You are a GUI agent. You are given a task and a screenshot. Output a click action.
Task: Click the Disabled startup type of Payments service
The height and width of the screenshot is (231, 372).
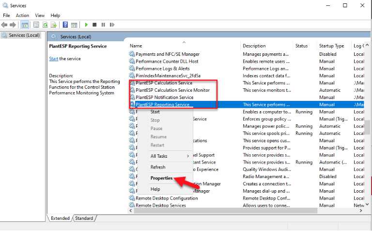pos(327,54)
